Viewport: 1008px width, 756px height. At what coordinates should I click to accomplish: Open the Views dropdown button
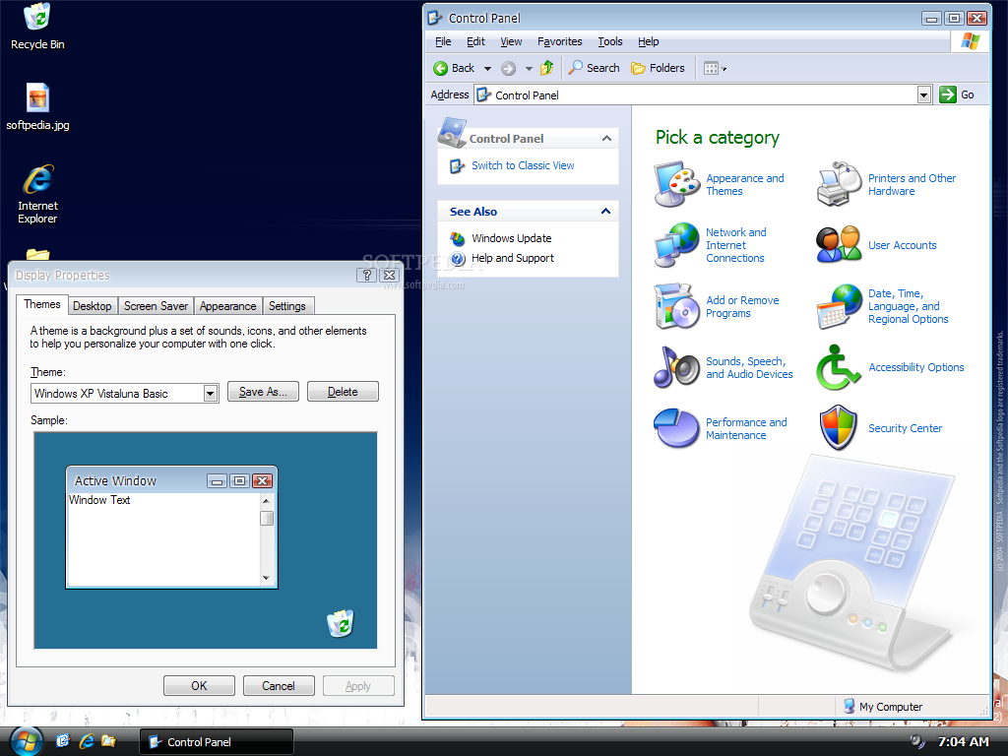tap(716, 68)
